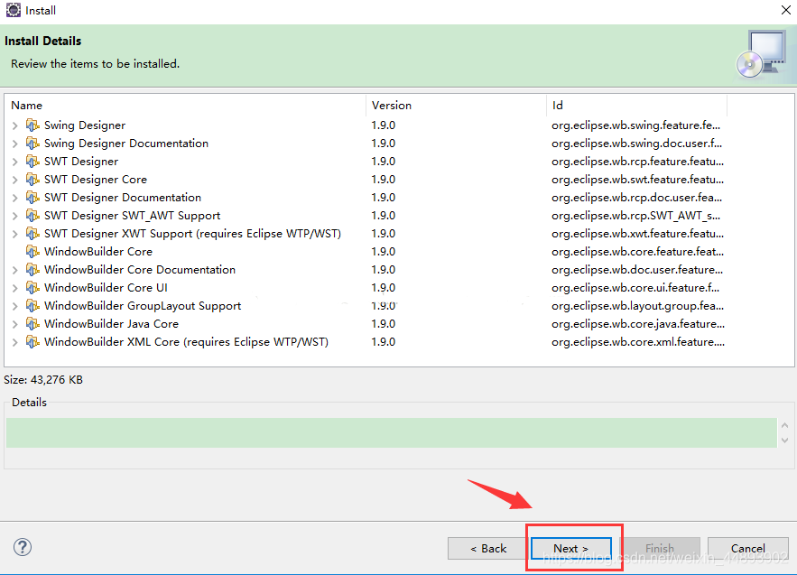Click the WindowBuilder Core feature icon
The width and height of the screenshot is (797, 575).
(x=32, y=251)
